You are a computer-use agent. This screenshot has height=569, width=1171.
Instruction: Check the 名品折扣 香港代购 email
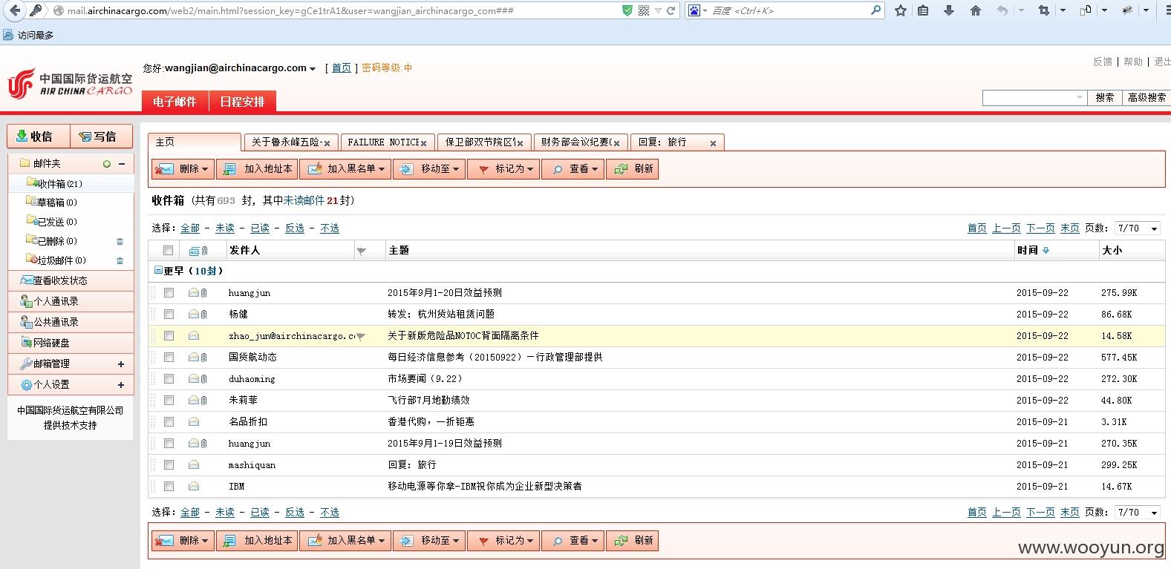tap(169, 422)
